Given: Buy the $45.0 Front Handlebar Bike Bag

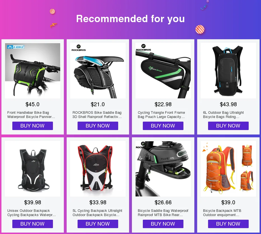Looking at the screenshot, I should click(x=32, y=126).
